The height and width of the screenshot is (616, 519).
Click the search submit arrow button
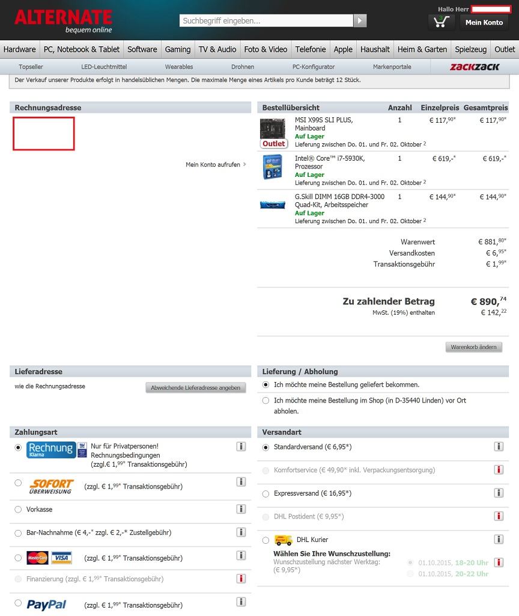point(360,20)
